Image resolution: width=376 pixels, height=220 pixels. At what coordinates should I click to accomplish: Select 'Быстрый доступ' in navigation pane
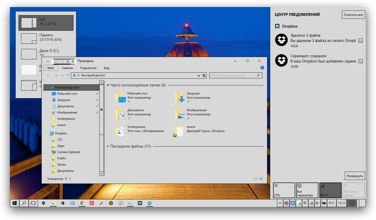pyautogui.click(x=71, y=87)
